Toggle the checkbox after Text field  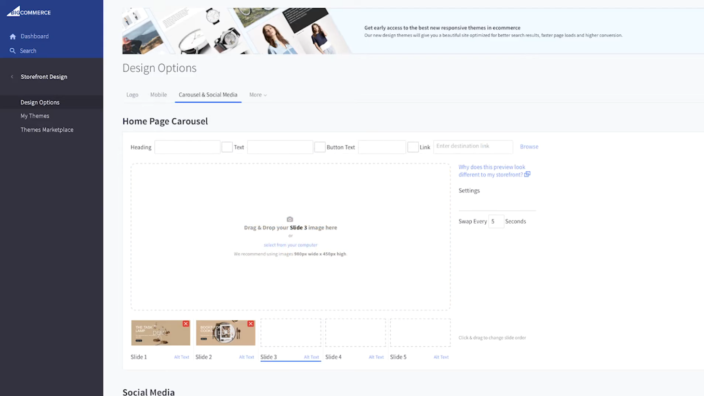click(x=320, y=147)
